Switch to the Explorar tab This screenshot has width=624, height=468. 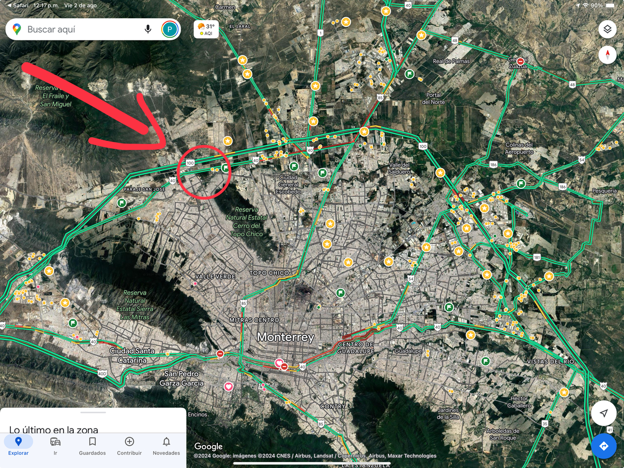pyautogui.click(x=18, y=446)
